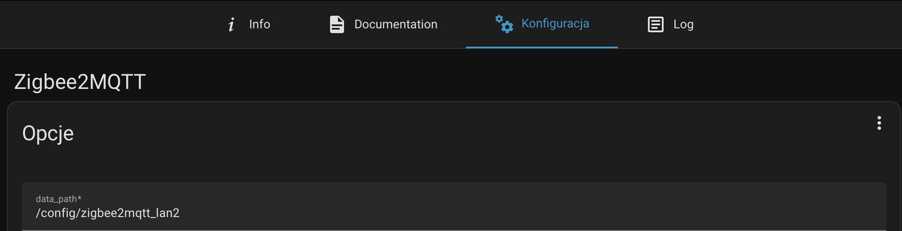This screenshot has height=231, width=902.
Task: Click the Log list icon
Action: click(x=655, y=24)
